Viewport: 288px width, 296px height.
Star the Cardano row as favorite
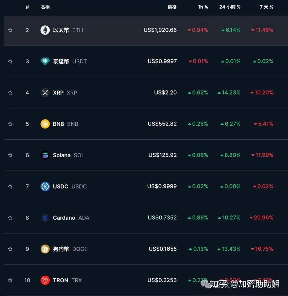point(10,218)
